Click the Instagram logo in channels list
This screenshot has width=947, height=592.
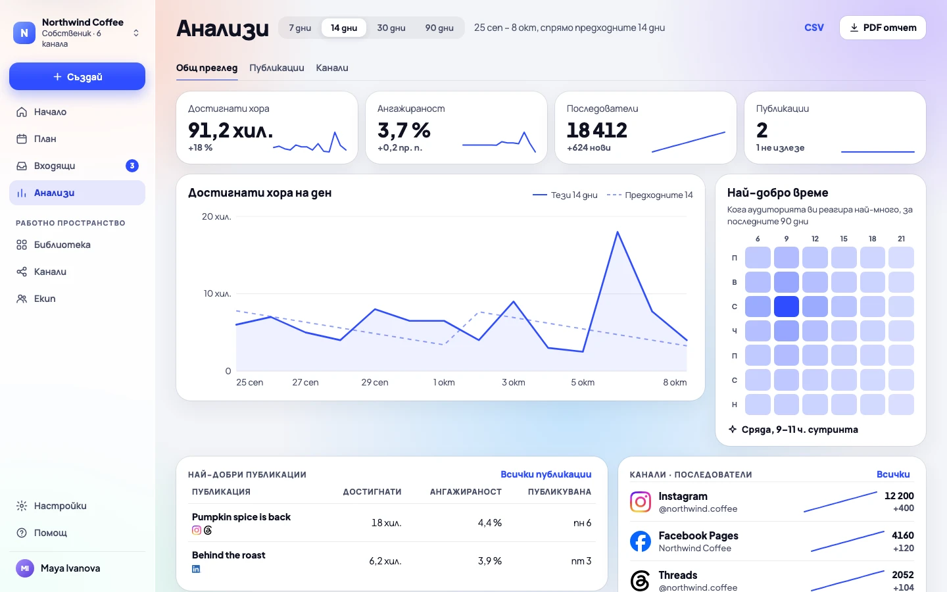[x=641, y=502]
